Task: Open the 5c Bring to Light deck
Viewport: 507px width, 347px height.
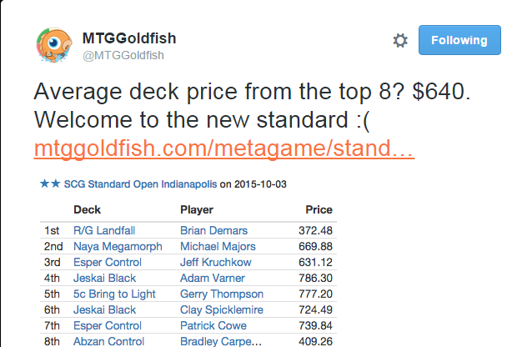Action: 114,294
